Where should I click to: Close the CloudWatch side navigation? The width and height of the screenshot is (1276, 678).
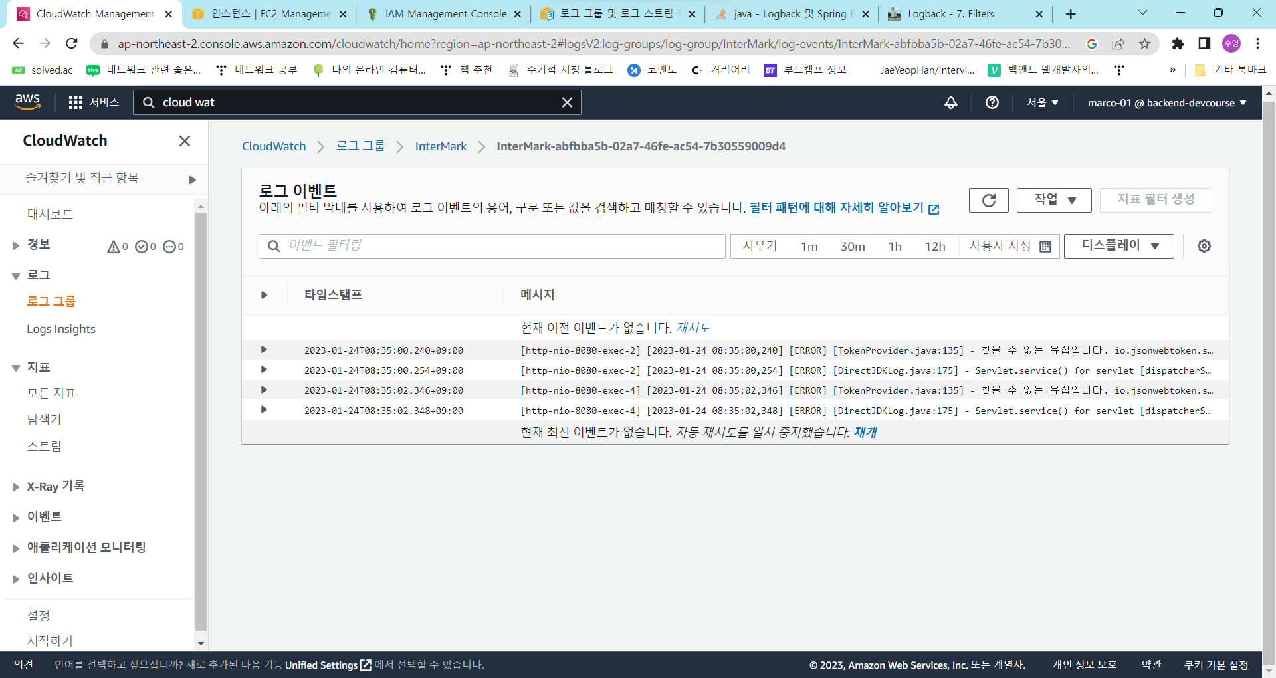coord(185,141)
